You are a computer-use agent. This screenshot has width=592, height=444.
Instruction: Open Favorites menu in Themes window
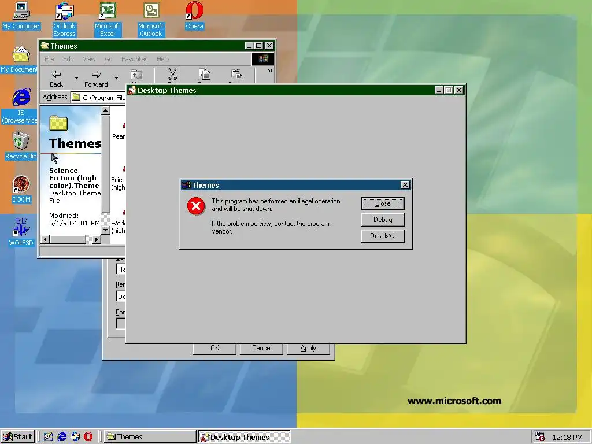pos(134,59)
